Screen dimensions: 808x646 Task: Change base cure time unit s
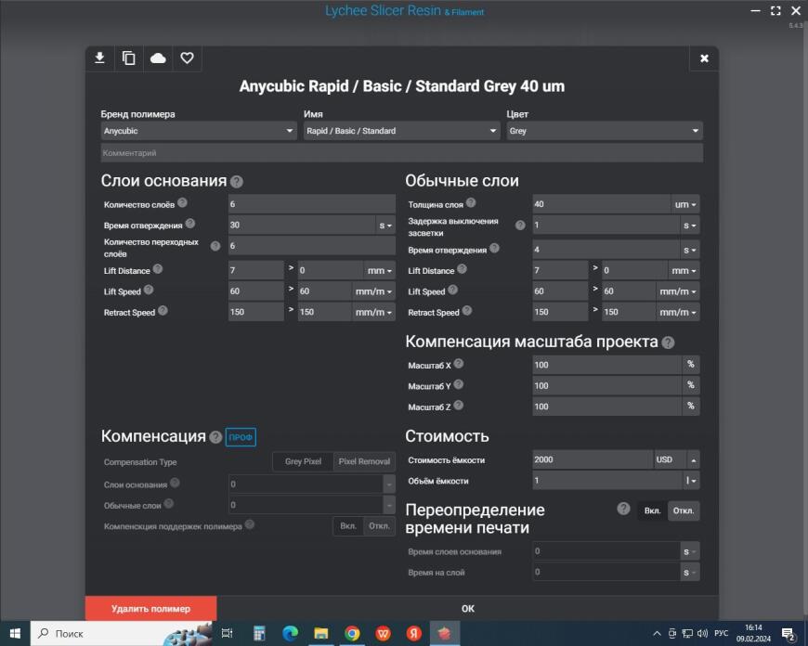click(385, 226)
